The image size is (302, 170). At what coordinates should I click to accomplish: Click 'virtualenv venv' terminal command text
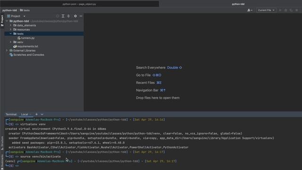33,124
